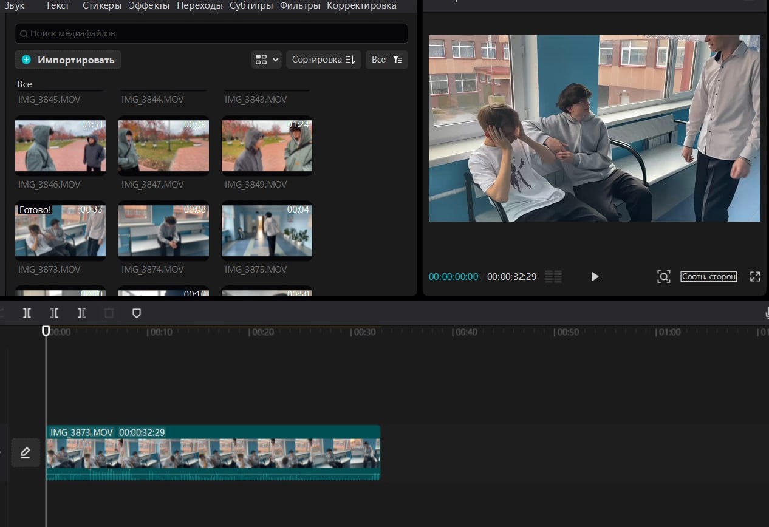Click the 00:30 mark on timeline ruler
769x527 pixels.
coord(364,332)
